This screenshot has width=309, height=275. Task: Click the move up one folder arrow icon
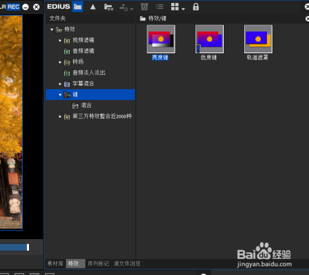click(93, 7)
